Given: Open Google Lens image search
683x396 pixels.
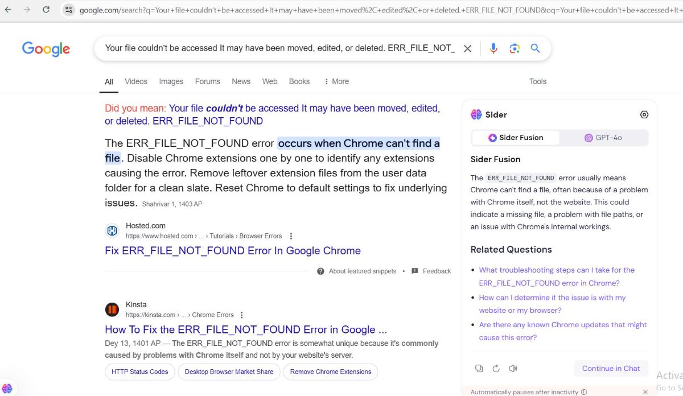Looking at the screenshot, I should [x=515, y=49].
